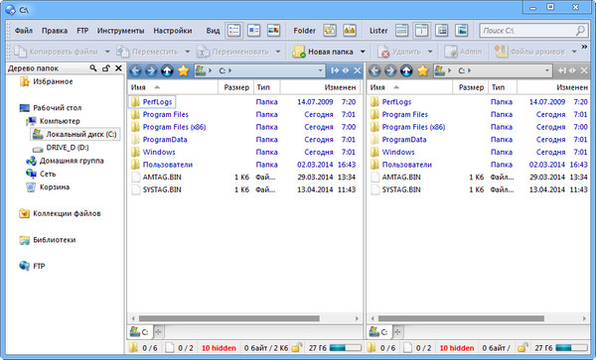The width and height of the screenshot is (596, 360).
Task: Select DRIVE_D (D:) in folder tree
Action: 62,148
